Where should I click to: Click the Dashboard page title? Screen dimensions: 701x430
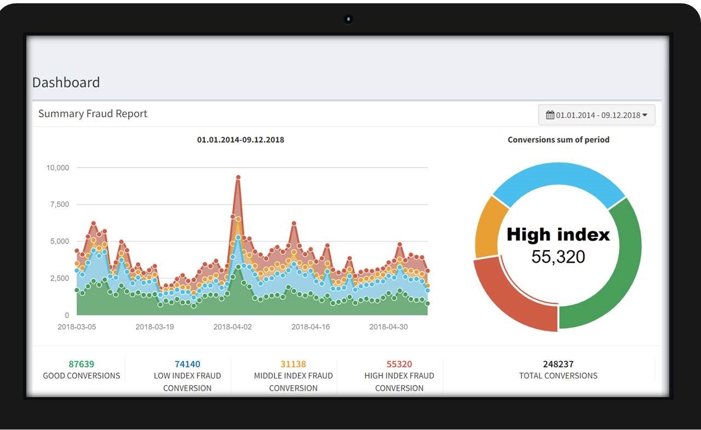click(x=66, y=83)
